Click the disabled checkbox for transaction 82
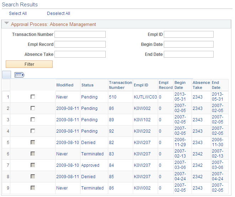 33,142
